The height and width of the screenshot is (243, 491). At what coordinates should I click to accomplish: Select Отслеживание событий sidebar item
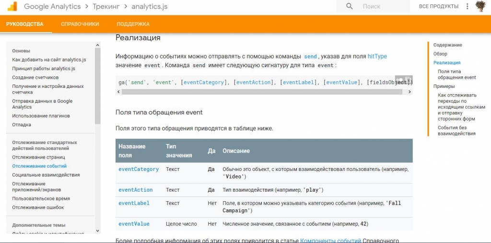39,166
